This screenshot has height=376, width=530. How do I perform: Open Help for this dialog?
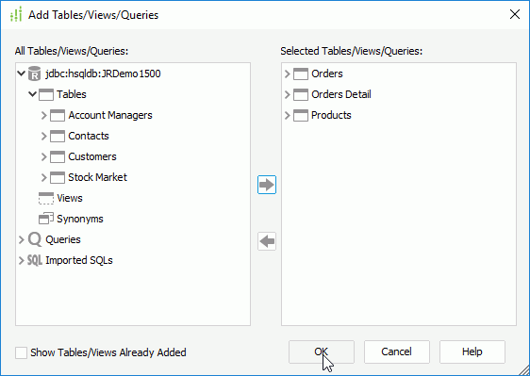(472, 352)
